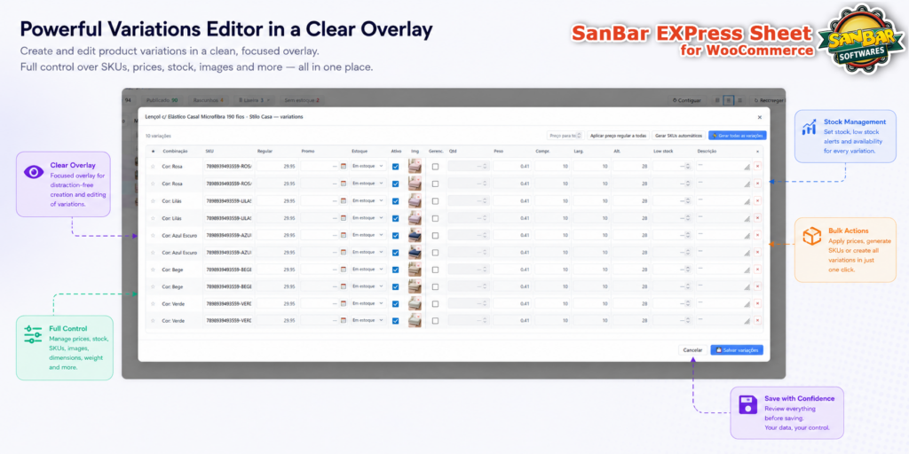This screenshot has width=909, height=454.
Task: Edit Regular price of first Cor: Lilás row
Action: pyautogui.click(x=277, y=201)
